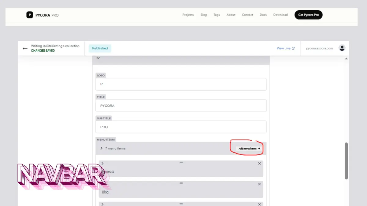The height and width of the screenshot is (206, 367).
Task: Grab the Projects item drag handle
Action: pyautogui.click(x=181, y=162)
